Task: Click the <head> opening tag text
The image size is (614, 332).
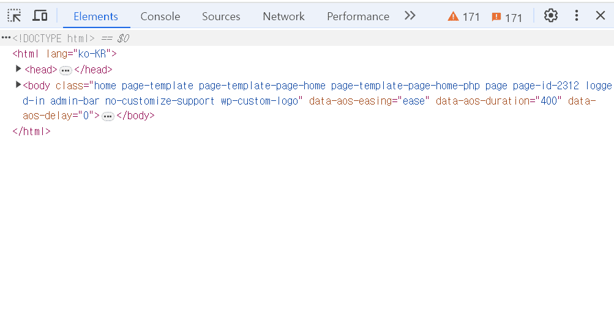Action: [x=41, y=70]
